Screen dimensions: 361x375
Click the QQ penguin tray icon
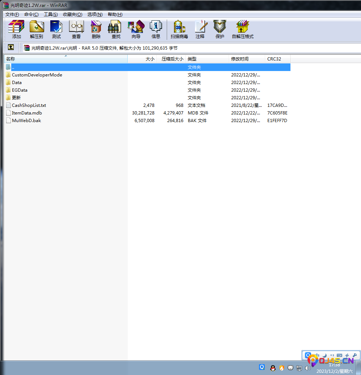(273, 368)
